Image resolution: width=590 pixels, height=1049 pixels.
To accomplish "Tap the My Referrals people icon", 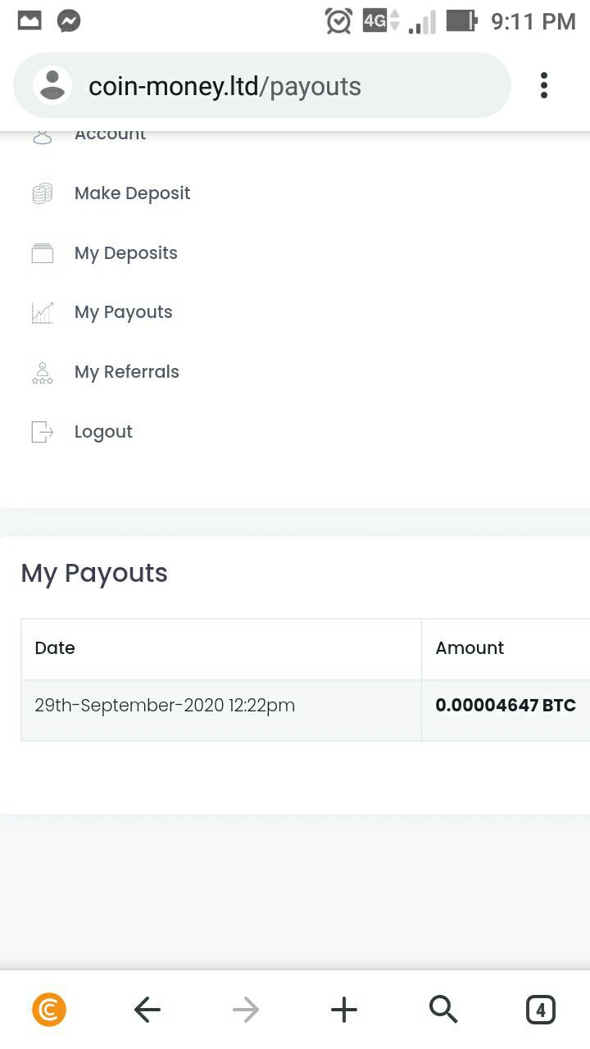I will coord(43,373).
